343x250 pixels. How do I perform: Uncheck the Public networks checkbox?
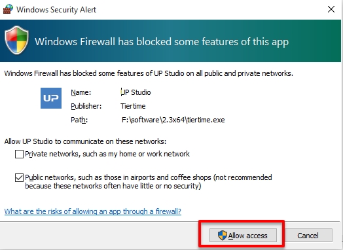click(19, 177)
